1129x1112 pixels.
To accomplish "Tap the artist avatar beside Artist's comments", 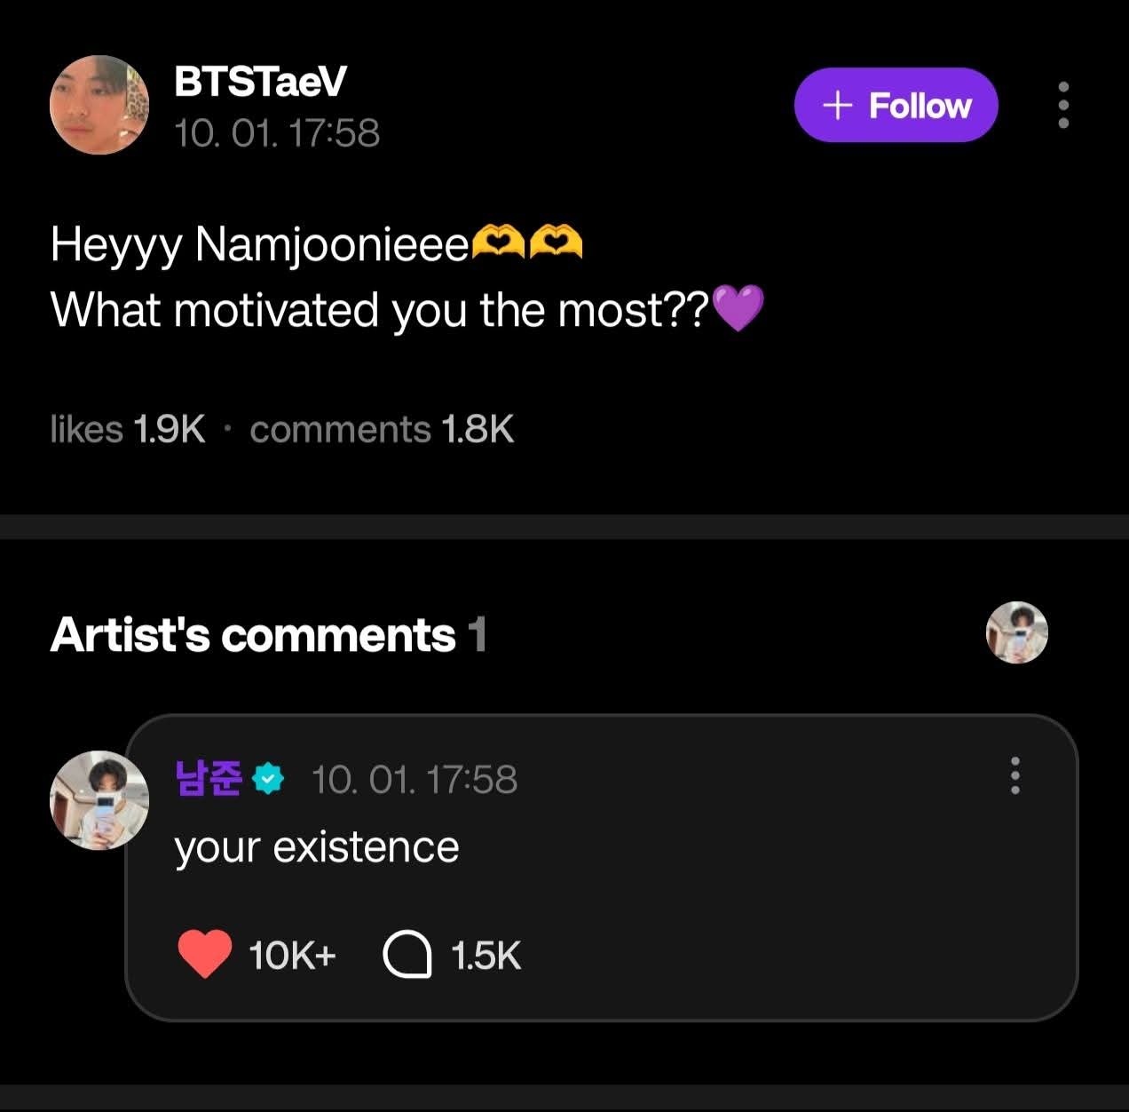I will click(1017, 632).
